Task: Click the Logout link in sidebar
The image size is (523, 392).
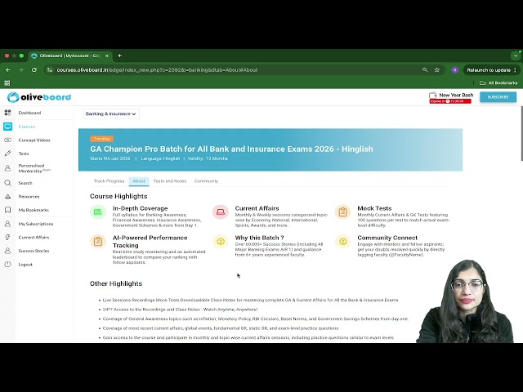Action: click(25, 264)
